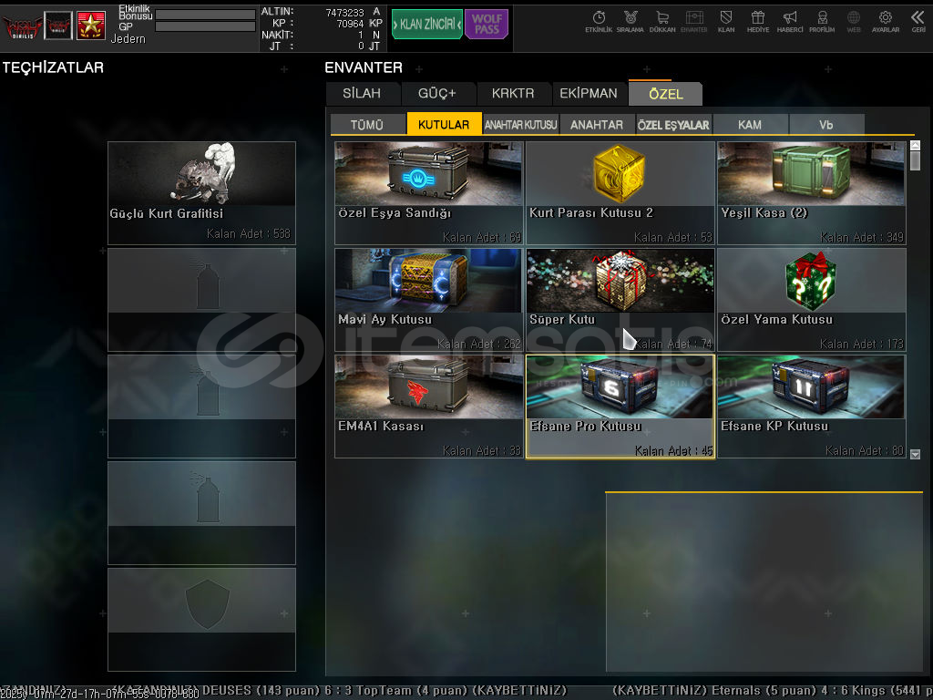The height and width of the screenshot is (700, 933).
Task: Select the ÖZEL inventory tab
Action: click(x=665, y=94)
